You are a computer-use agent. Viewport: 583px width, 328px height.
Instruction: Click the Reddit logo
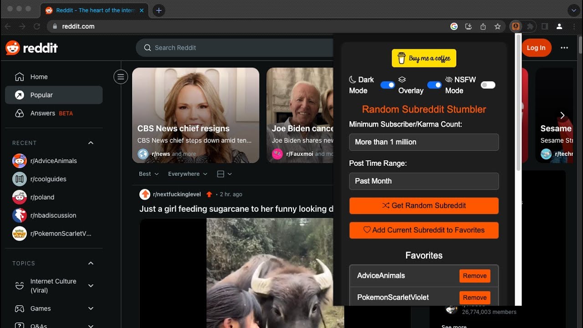pyautogui.click(x=31, y=48)
